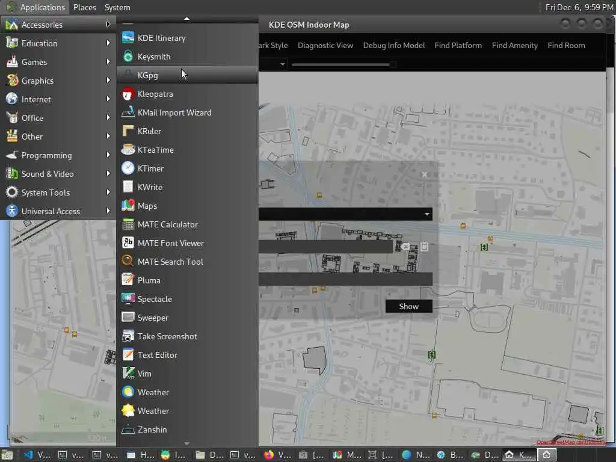The image size is (616, 462).
Task: Launch the Pluma editor
Action: click(188, 280)
